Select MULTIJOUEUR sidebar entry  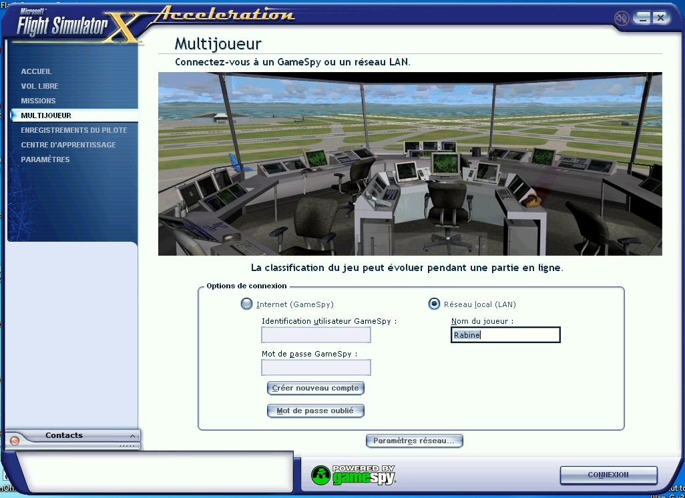coord(74,115)
